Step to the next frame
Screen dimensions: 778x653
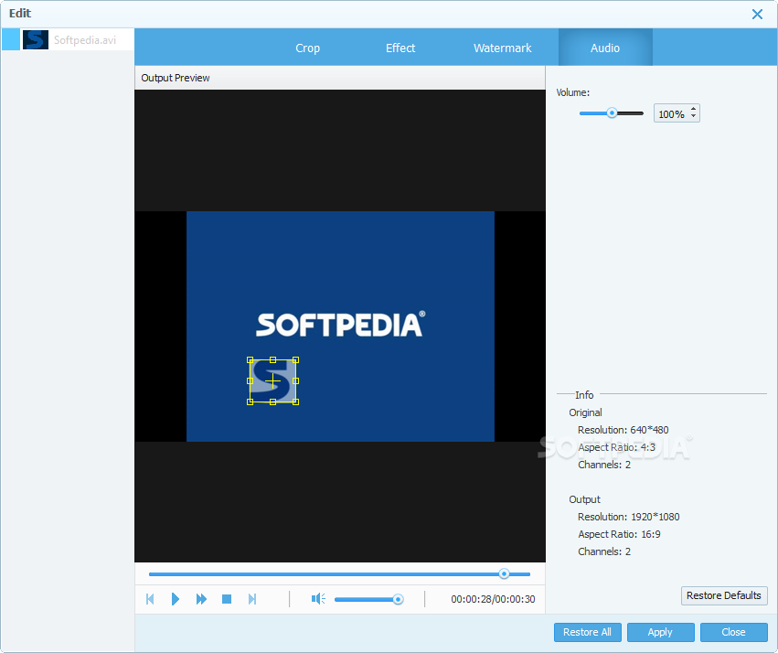pos(252,599)
